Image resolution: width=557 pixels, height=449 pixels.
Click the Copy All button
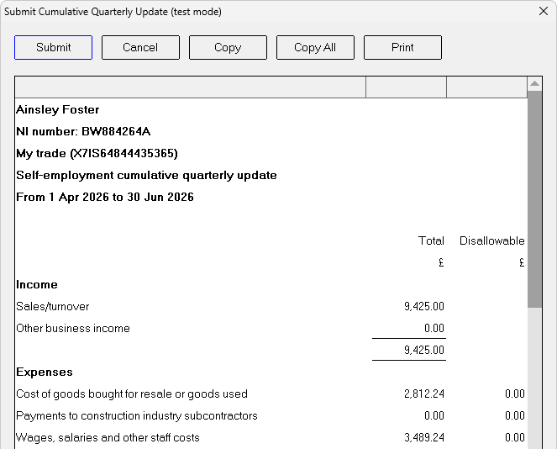315,47
